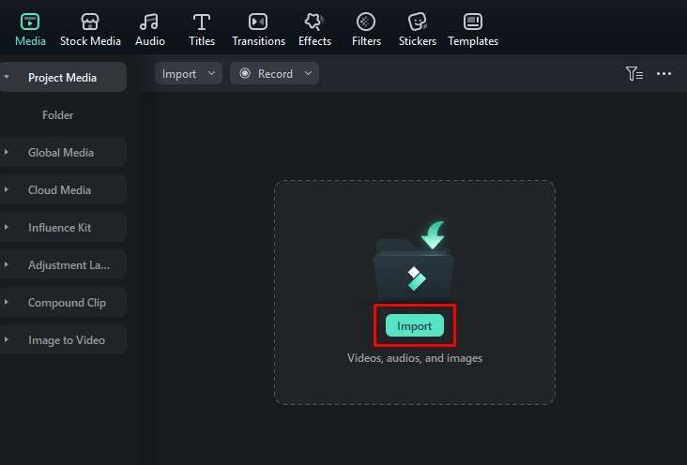The image size is (687, 465).
Task: Expand the Global Media arrow
Action: click(x=7, y=152)
